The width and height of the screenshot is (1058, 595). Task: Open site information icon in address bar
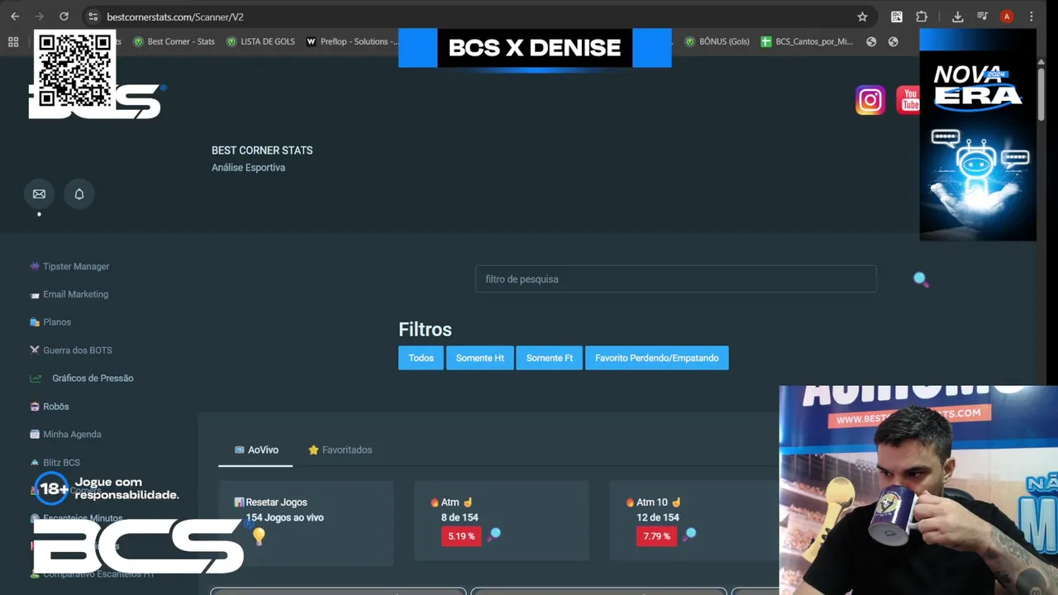coord(93,17)
